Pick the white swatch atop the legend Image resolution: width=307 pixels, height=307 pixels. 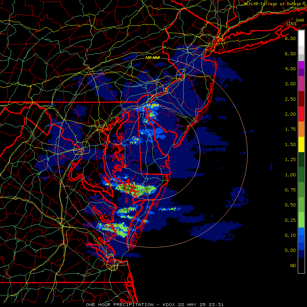[x=301, y=38]
